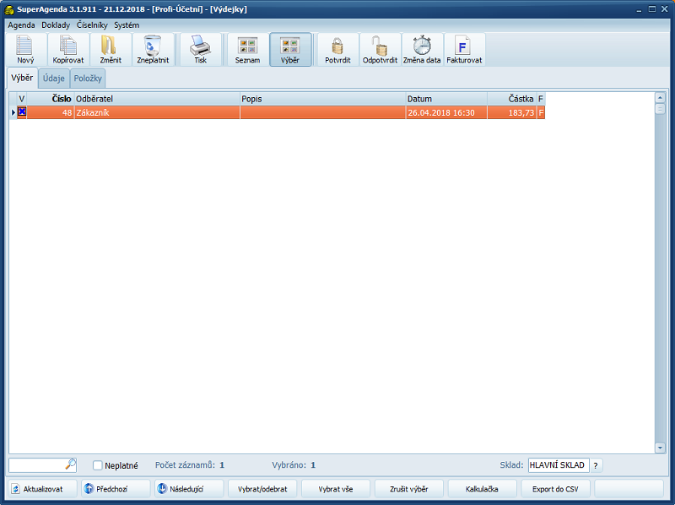The width and height of the screenshot is (675, 505).
Task: Sort by the Datum column header
Action: (446, 99)
